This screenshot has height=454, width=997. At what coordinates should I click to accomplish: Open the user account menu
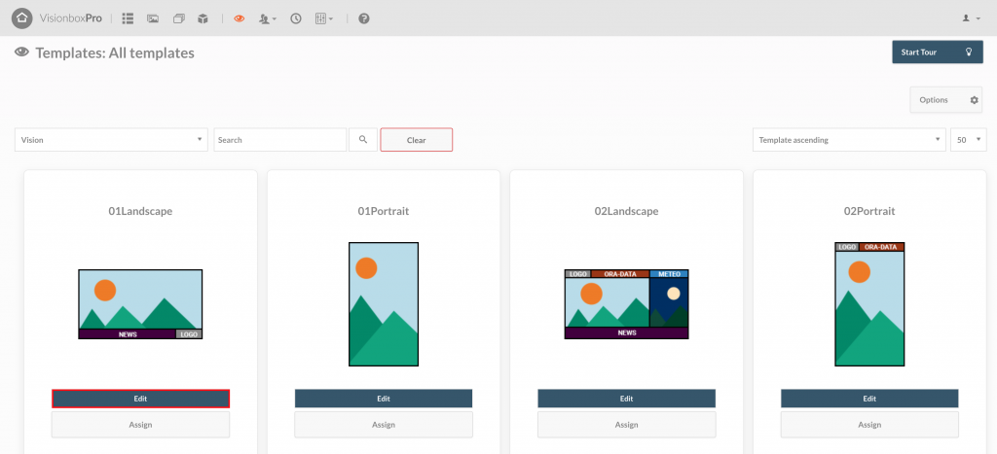pyautogui.click(x=971, y=18)
